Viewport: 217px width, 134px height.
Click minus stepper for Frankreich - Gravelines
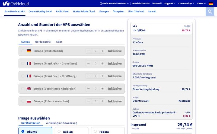[88, 63]
